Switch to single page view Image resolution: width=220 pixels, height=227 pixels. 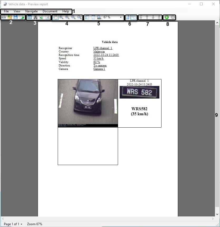click(x=127, y=17)
